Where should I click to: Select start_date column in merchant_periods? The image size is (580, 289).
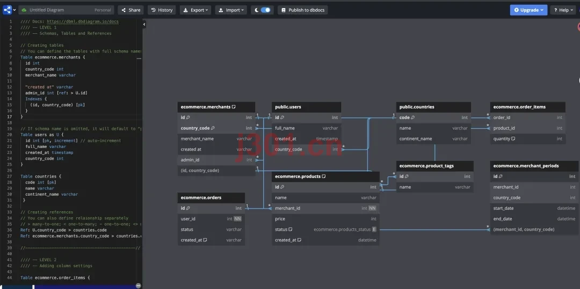coord(534,208)
